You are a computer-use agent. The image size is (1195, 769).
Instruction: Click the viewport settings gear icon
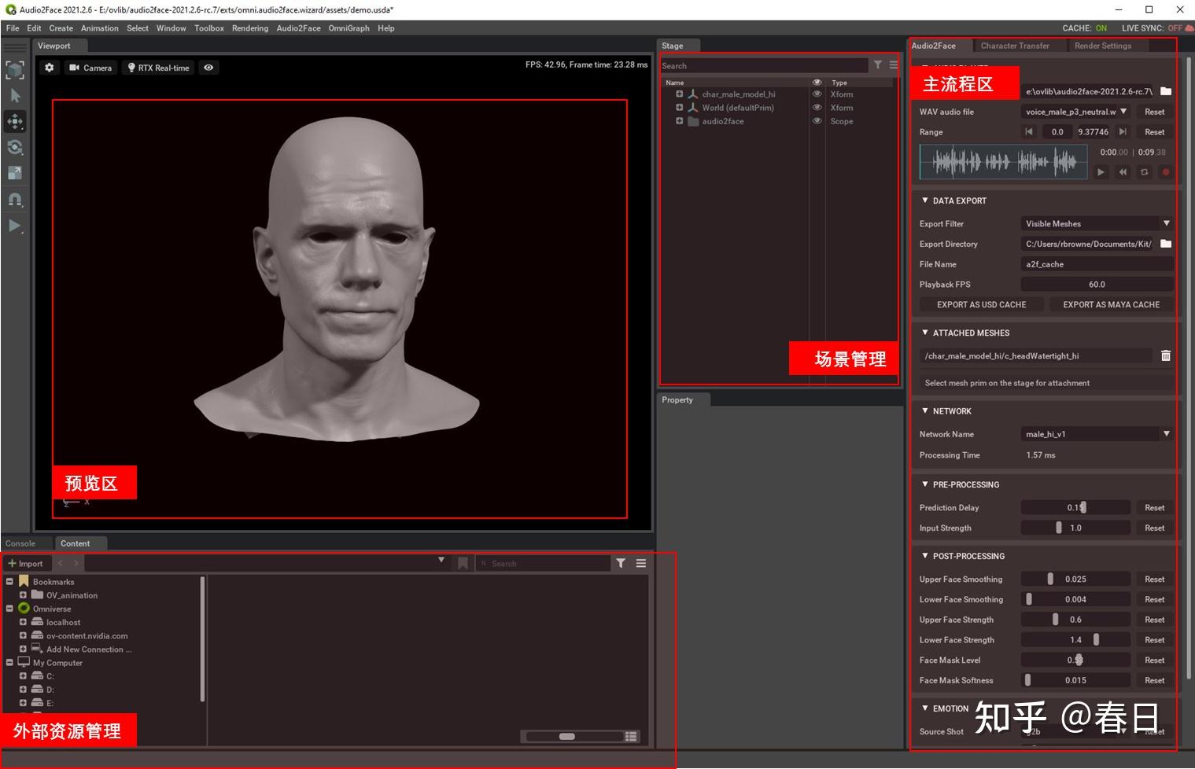tap(50, 68)
